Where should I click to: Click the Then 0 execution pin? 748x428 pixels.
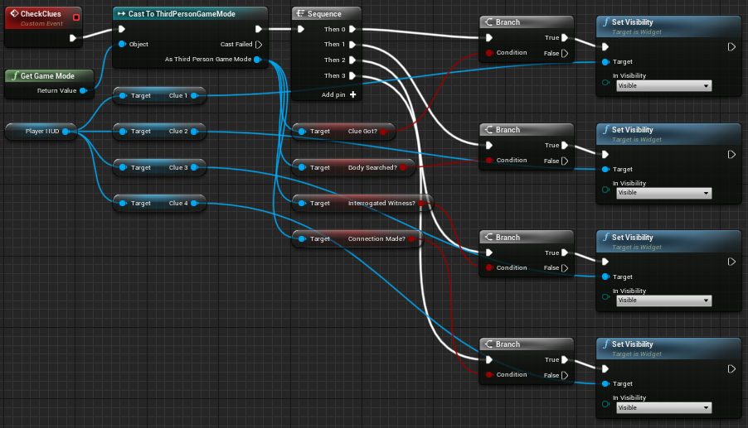point(352,30)
